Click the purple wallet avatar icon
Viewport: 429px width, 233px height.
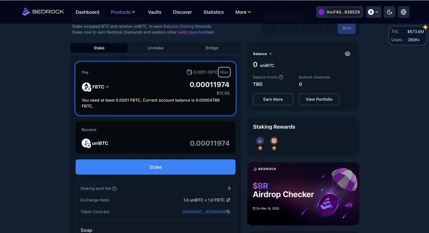321,12
